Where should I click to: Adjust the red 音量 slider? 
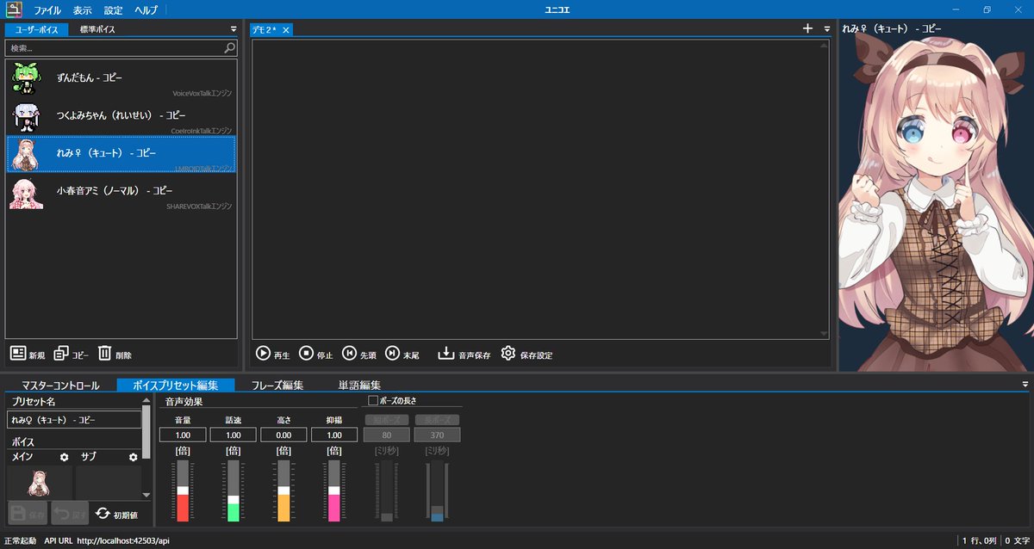point(182,490)
